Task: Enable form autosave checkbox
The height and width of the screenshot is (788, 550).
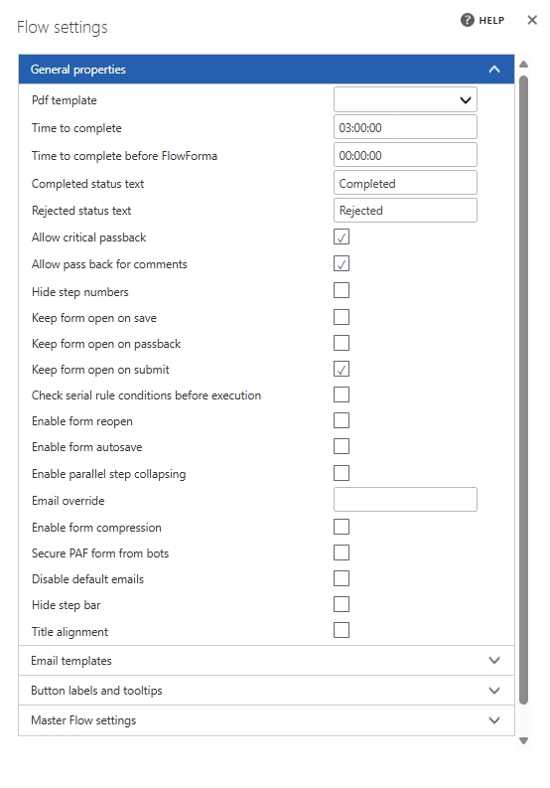Action: coord(342,446)
